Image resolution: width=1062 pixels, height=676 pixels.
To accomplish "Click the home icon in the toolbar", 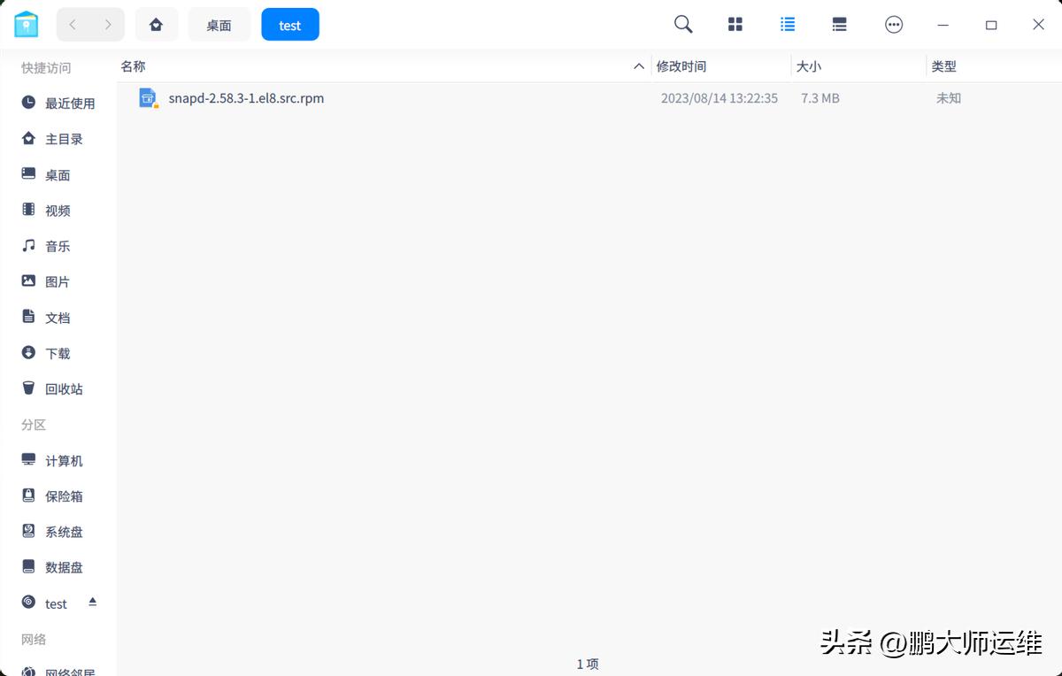I will [x=157, y=24].
